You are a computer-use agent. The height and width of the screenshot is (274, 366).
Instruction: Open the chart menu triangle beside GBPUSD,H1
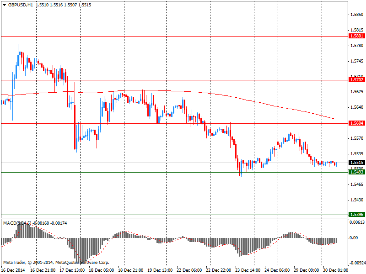(x=5, y=5)
